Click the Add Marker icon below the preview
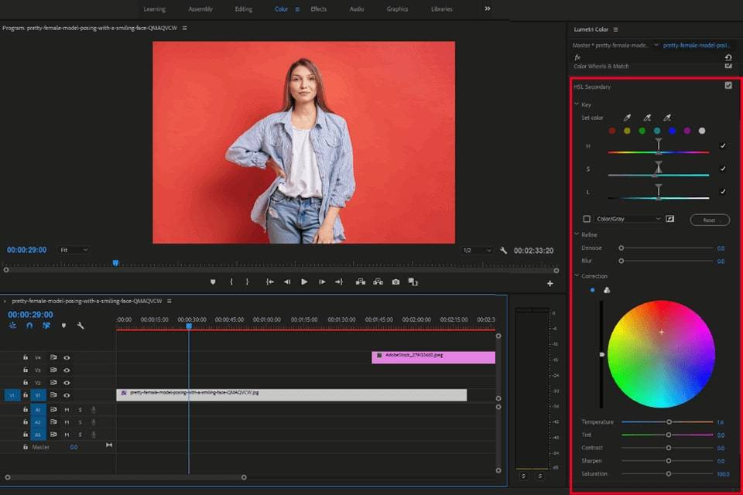743x495 pixels. pyautogui.click(x=213, y=282)
